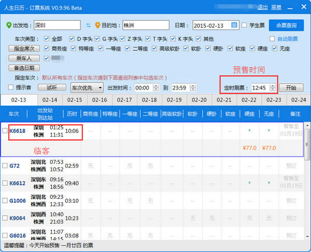Click the 出发地 input field with 深圳
Viewport: 311px width, 252px height.
pos(57,25)
